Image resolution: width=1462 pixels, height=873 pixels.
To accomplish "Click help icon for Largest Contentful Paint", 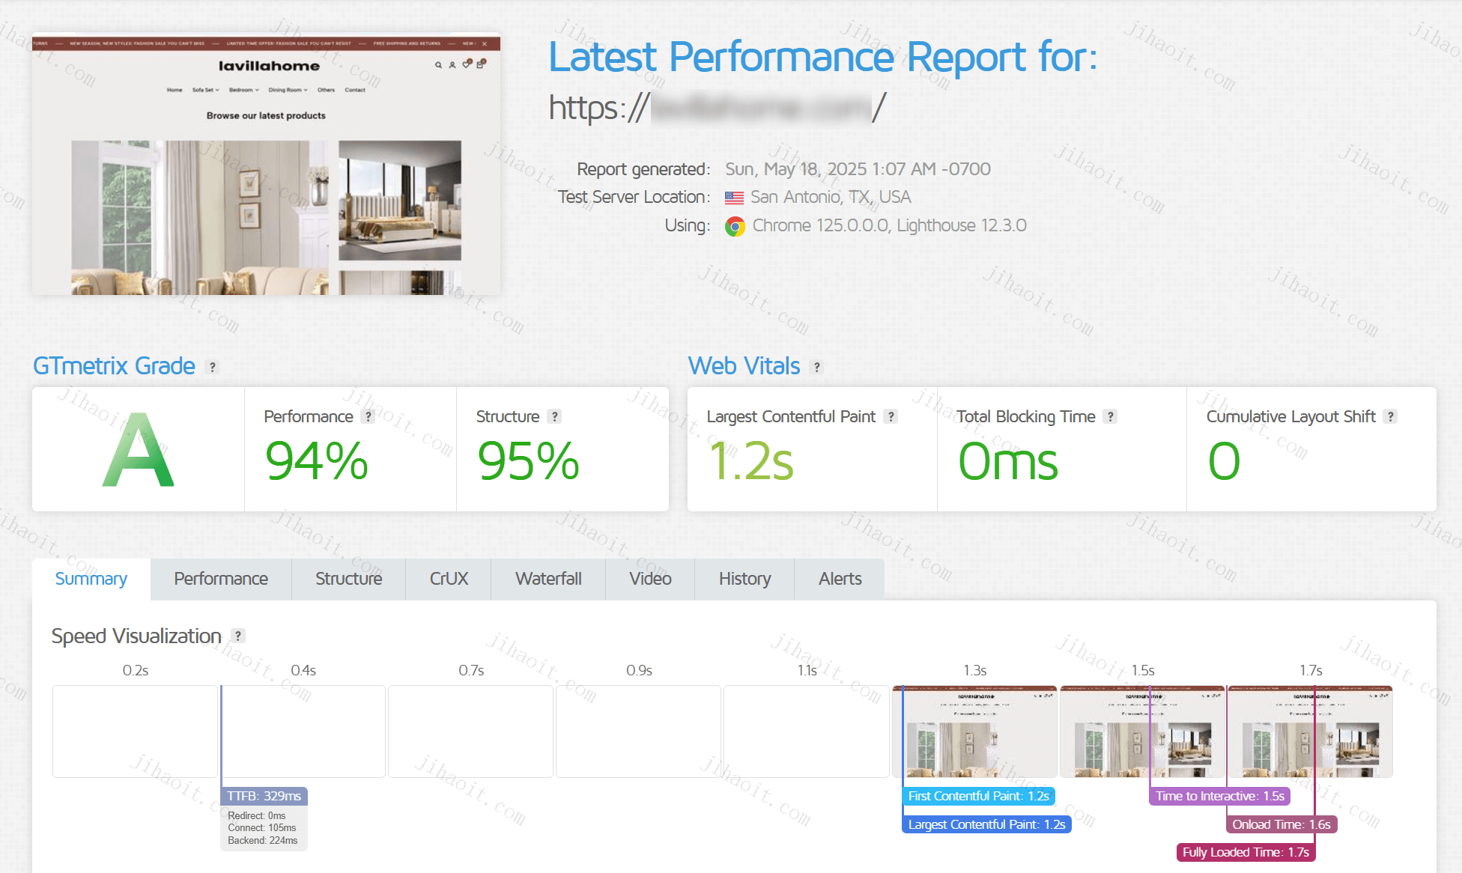I will [x=891, y=417].
